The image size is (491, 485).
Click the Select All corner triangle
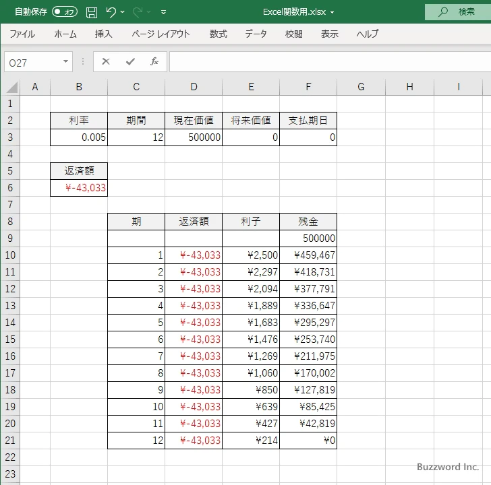(x=11, y=87)
